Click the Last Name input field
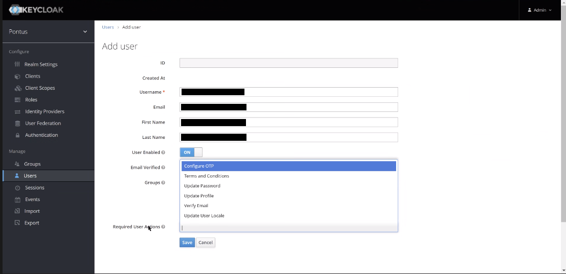Screen dimensions: 566x274 289,137
